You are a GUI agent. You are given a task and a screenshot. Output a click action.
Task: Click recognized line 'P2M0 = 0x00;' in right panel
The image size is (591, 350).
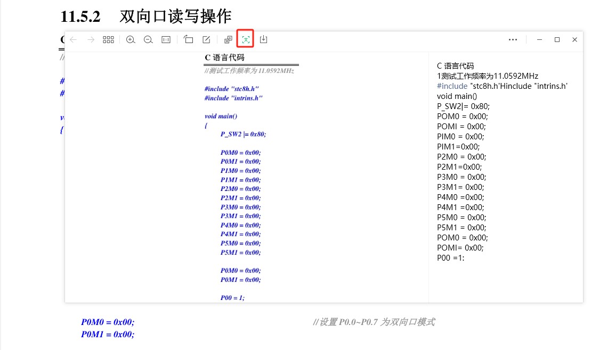point(462,157)
